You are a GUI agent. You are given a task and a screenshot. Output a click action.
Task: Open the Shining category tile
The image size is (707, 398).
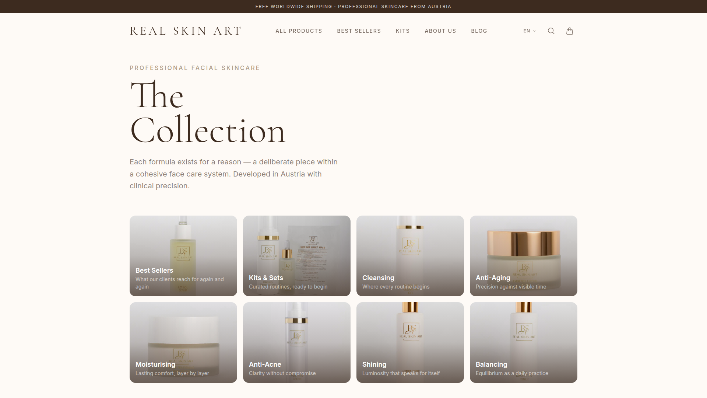point(410,342)
